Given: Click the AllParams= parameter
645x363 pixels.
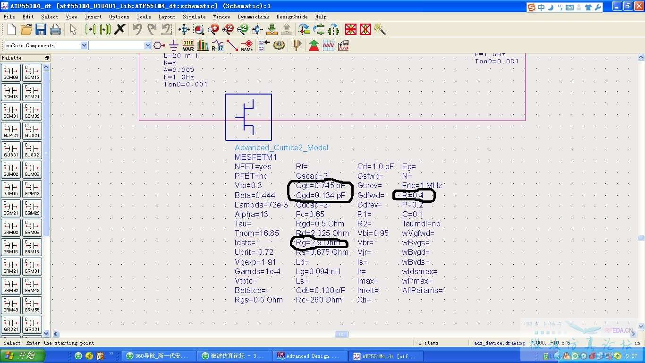Looking at the screenshot, I should [x=423, y=290].
